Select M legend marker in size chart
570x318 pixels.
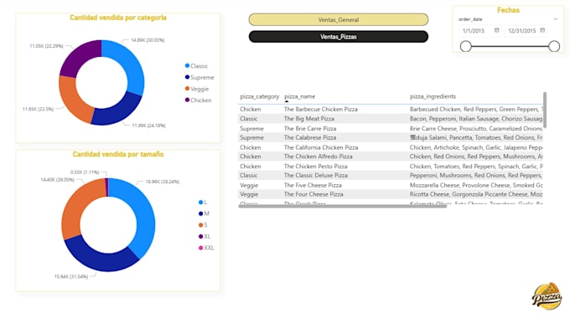pos(200,213)
